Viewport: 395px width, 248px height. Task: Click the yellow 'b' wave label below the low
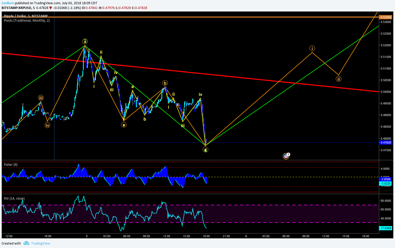pyautogui.click(x=145, y=119)
